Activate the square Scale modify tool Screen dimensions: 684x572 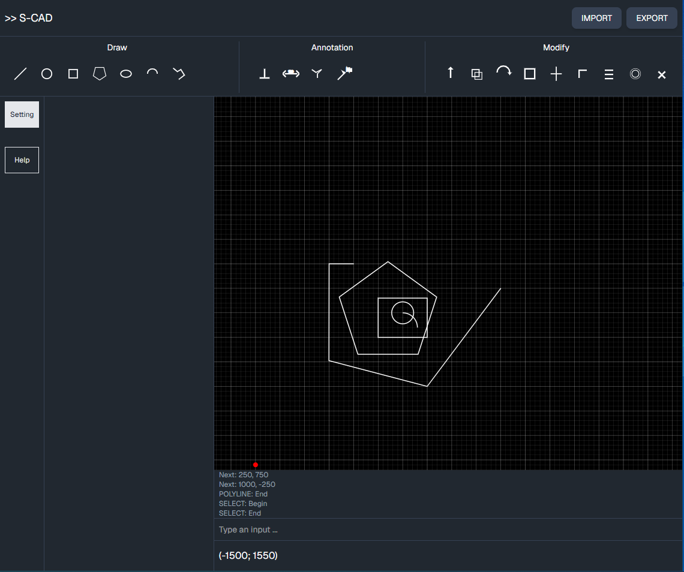click(x=530, y=74)
